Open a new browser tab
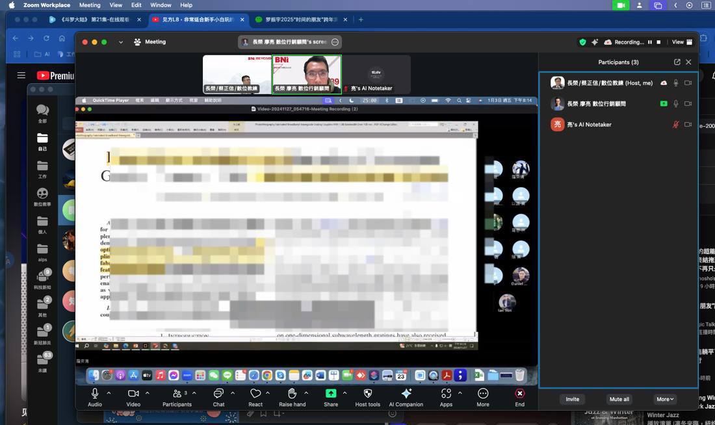Image resolution: width=715 pixels, height=425 pixels. [361, 19]
